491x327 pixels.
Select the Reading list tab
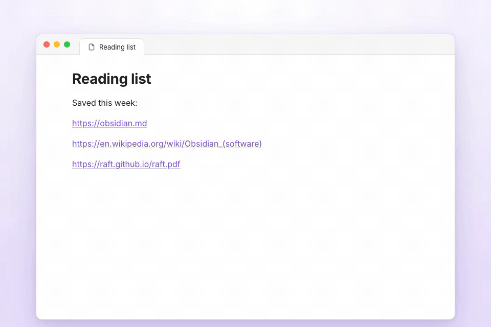point(112,47)
